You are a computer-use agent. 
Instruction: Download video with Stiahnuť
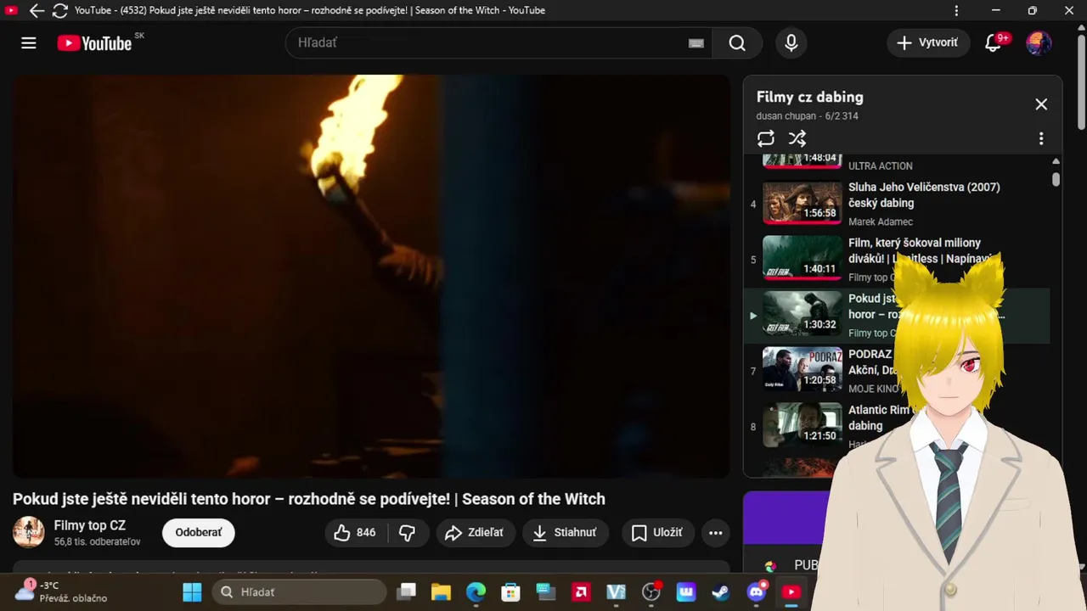(565, 533)
